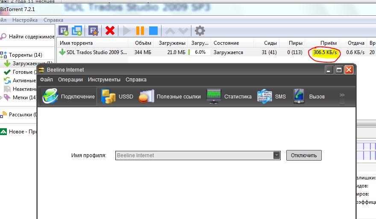The image size is (376, 219).
Task: Open BitTorrent preferences with the gear icon
Action: point(200,31)
